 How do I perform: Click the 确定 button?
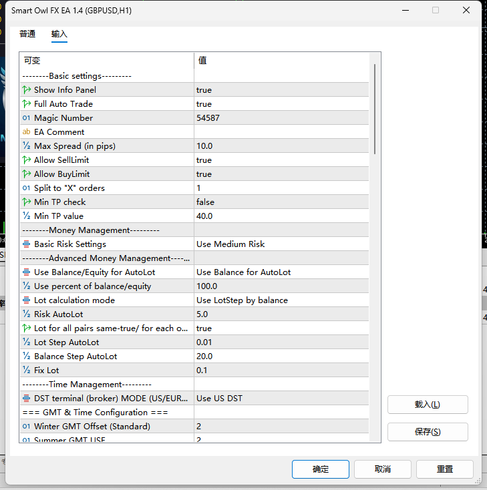click(x=321, y=469)
